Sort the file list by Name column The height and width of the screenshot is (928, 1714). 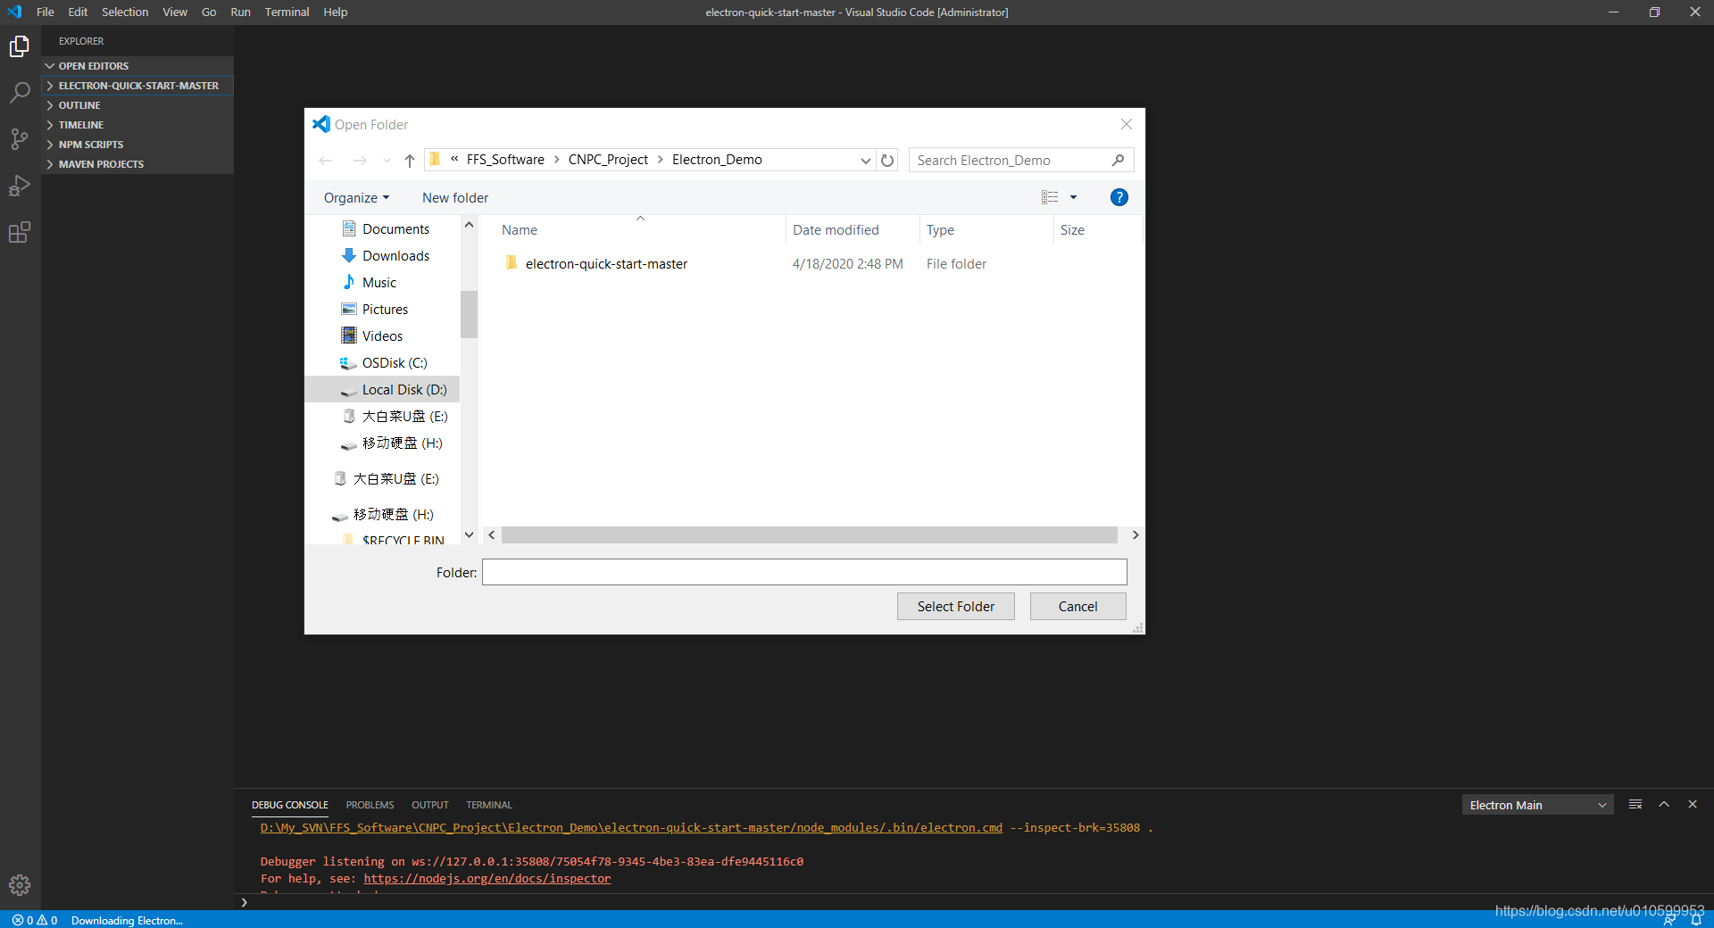pyautogui.click(x=638, y=230)
